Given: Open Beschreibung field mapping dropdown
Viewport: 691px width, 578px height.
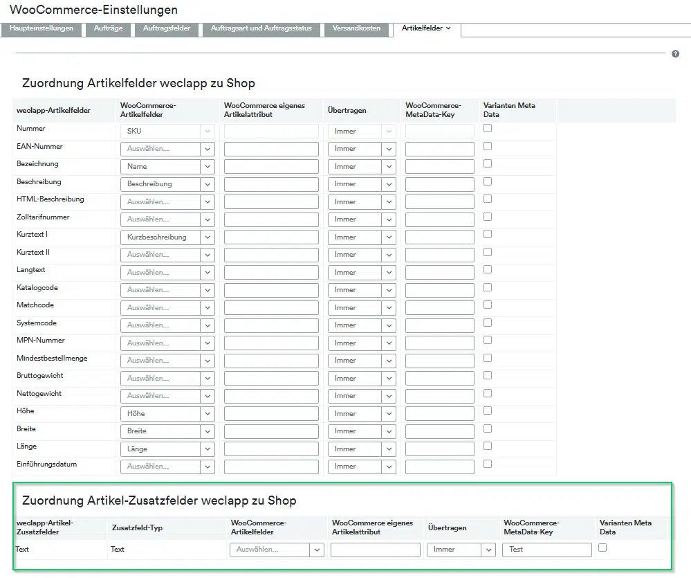Looking at the screenshot, I should pos(167,184).
